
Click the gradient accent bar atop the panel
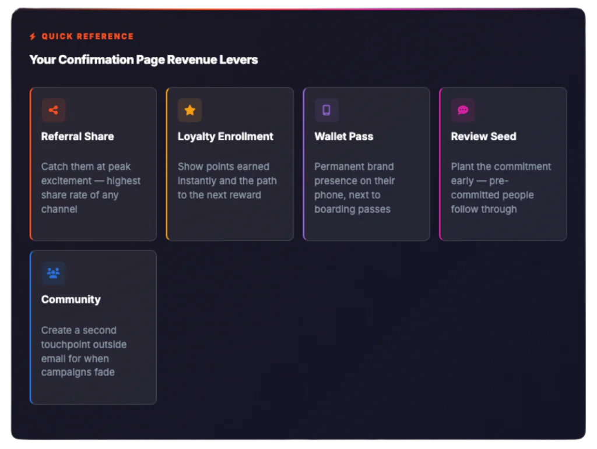298,8
